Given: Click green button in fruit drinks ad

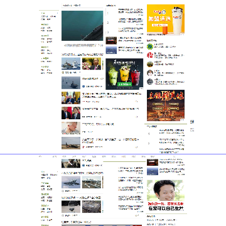Looking at the screenshot, I should coord(125,84).
